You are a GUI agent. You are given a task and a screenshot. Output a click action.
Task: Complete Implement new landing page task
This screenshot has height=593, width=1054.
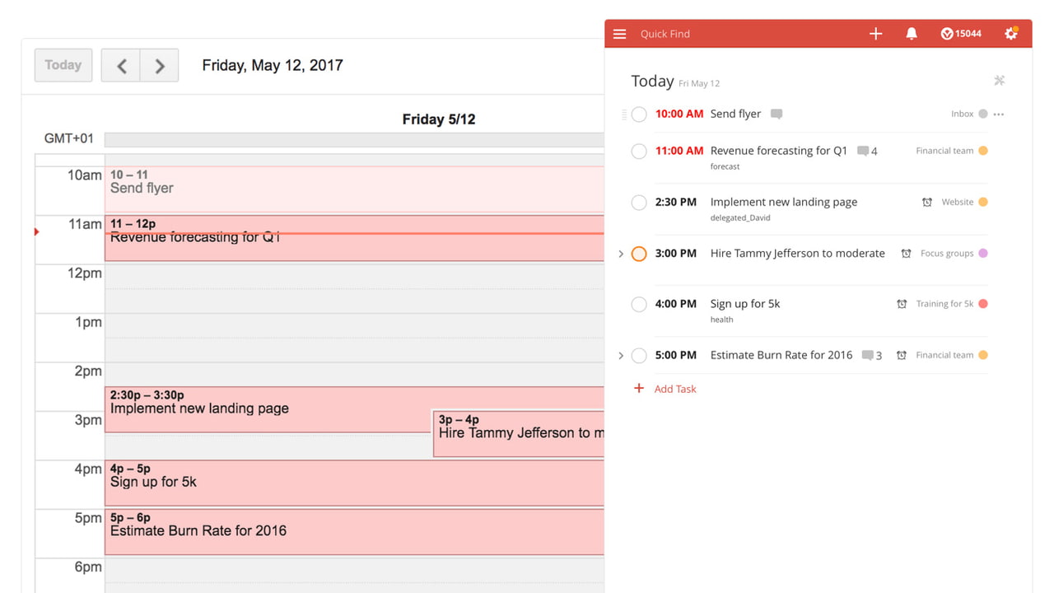pos(639,203)
